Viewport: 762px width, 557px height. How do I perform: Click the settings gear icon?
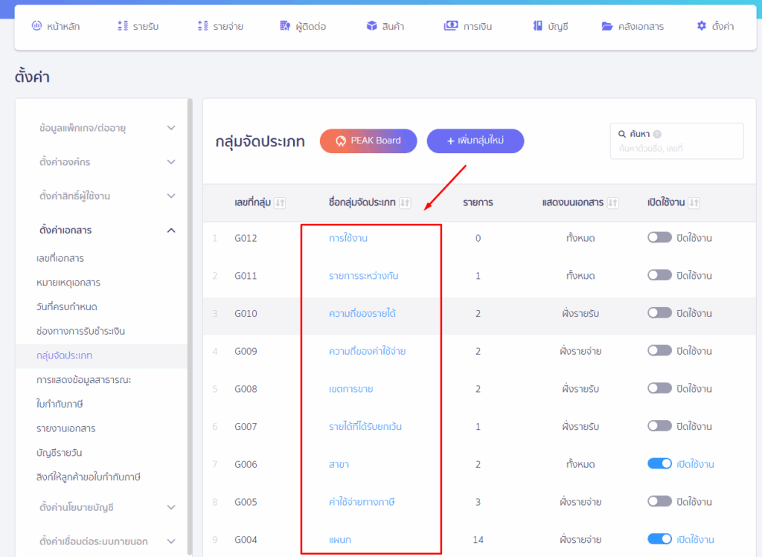pos(701,26)
